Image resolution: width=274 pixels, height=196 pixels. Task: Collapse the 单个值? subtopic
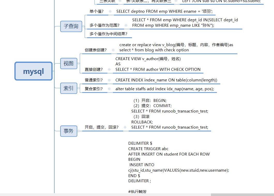tap(110, 11)
